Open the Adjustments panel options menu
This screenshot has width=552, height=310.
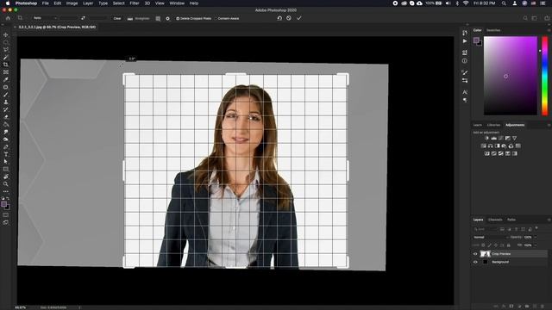(x=549, y=125)
